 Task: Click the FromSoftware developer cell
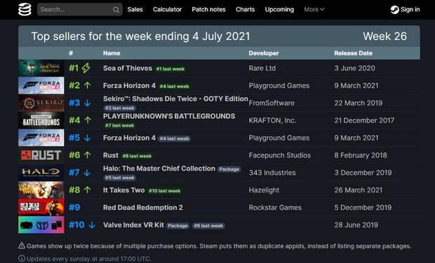tap(272, 103)
